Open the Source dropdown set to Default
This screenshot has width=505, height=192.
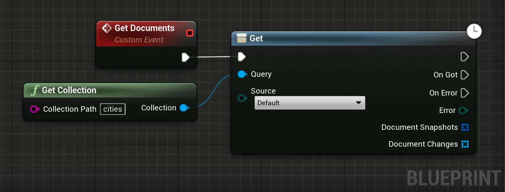tap(310, 103)
